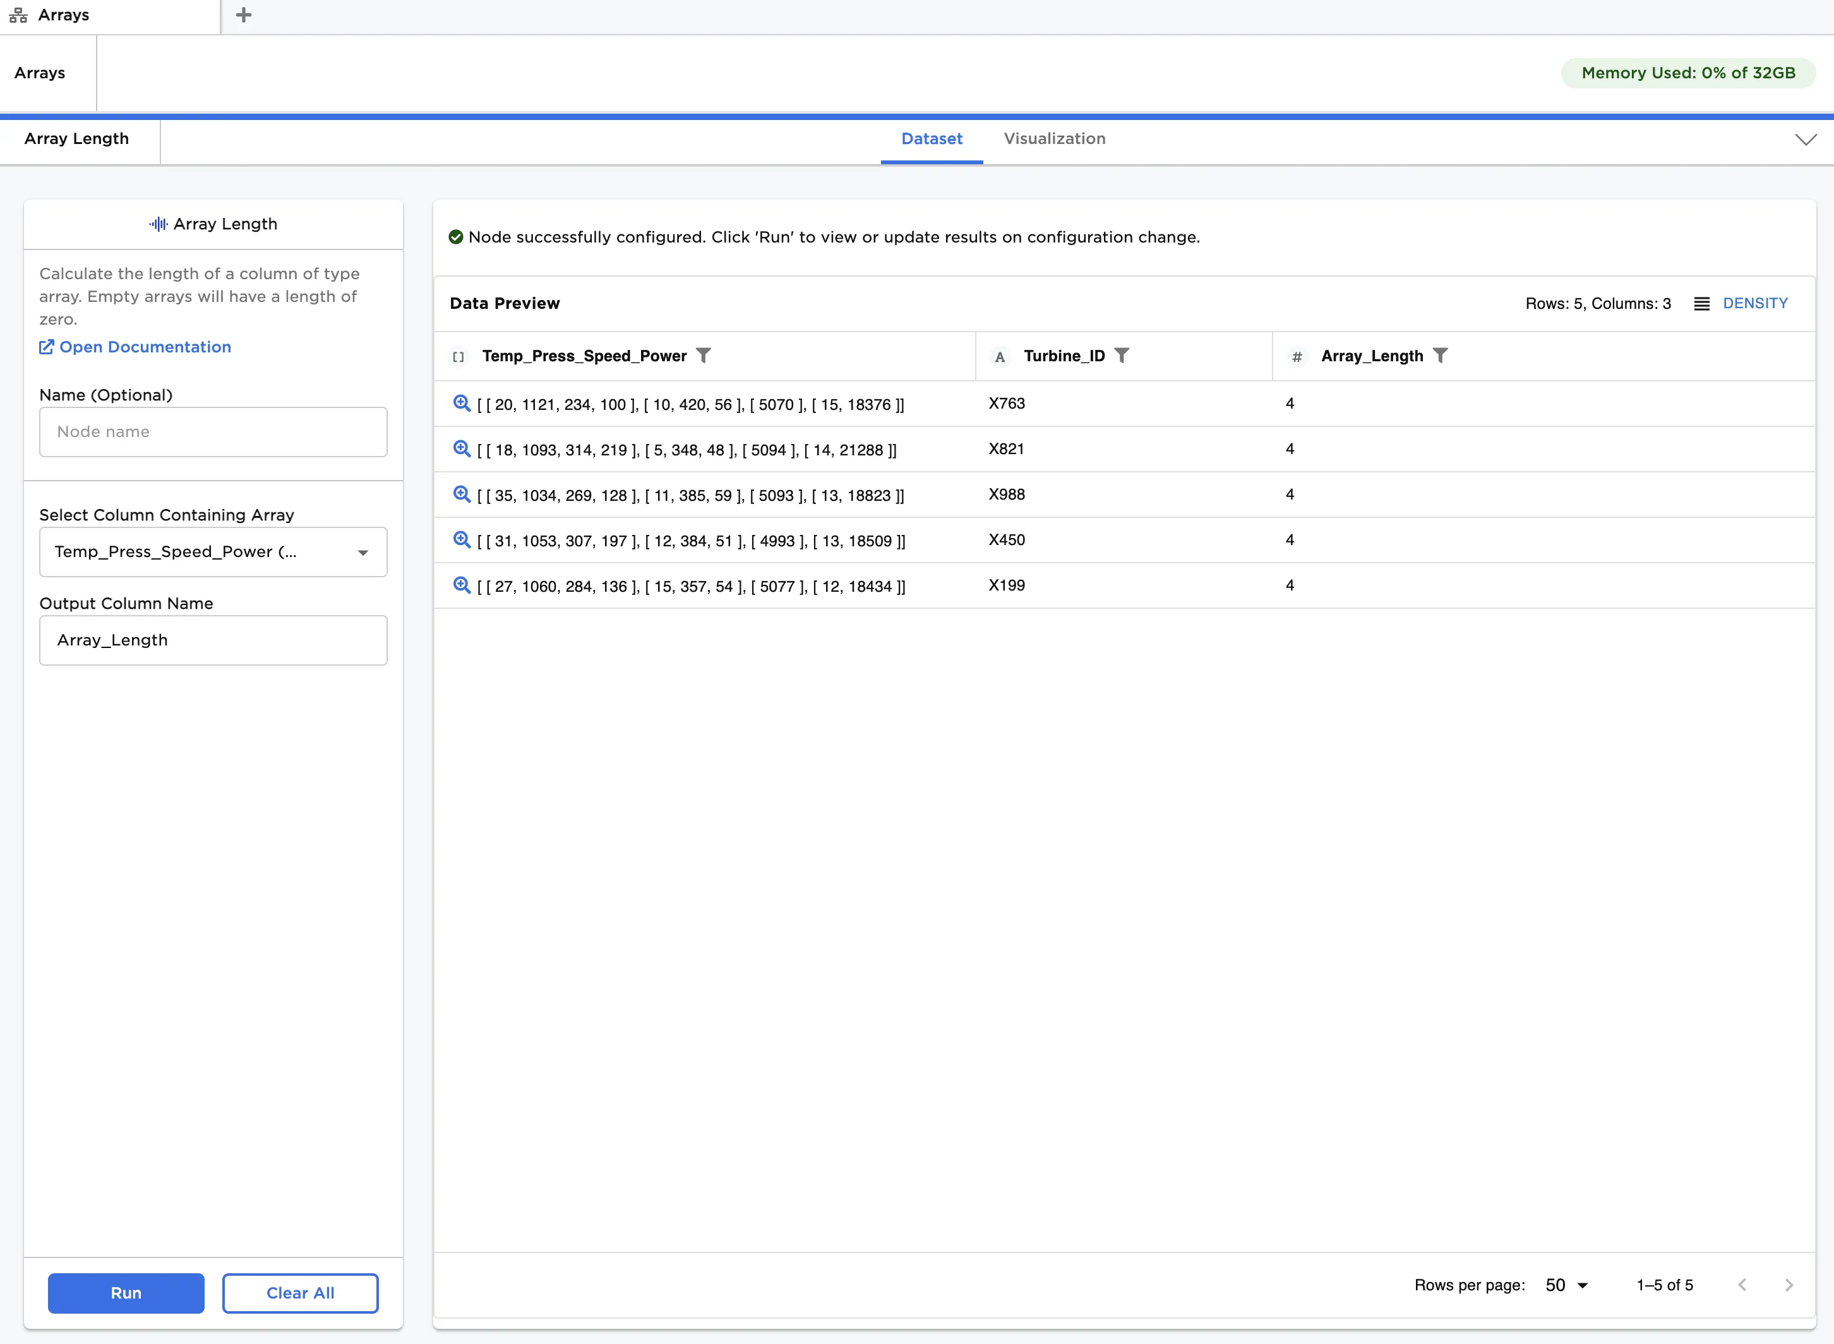Viewport: 1834px width, 1344px height.
Task: Collapse panel using top-right chevron
Action: pos(1806,140)
